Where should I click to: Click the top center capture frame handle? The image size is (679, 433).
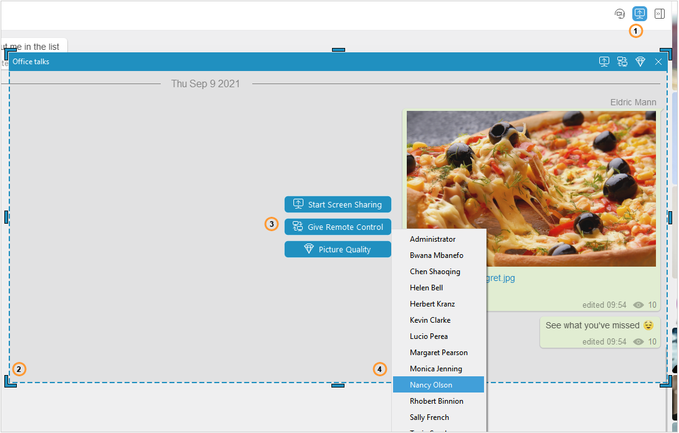coord(338,49)
